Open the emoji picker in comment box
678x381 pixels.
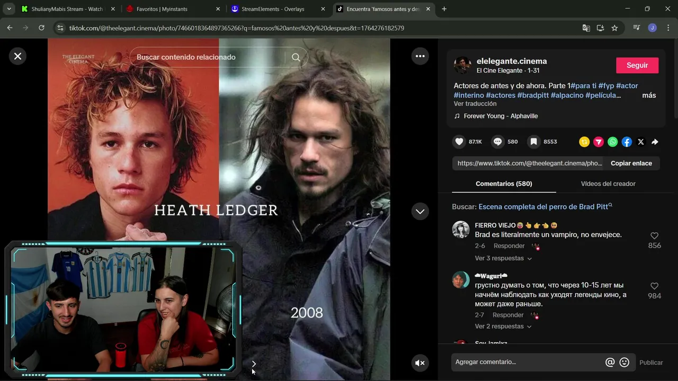pyautogui.click(x=625, y=362)
